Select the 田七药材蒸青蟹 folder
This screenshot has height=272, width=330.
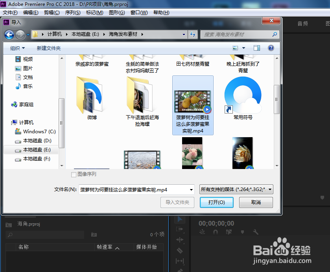(193, 61)
